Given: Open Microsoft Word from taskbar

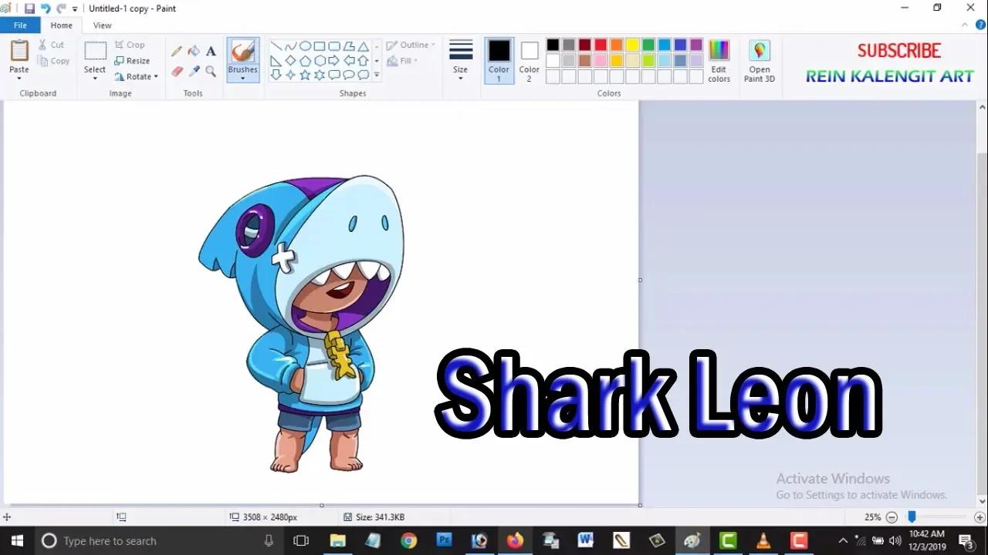Looking at the screenshot, I should [x=585, y=540].
